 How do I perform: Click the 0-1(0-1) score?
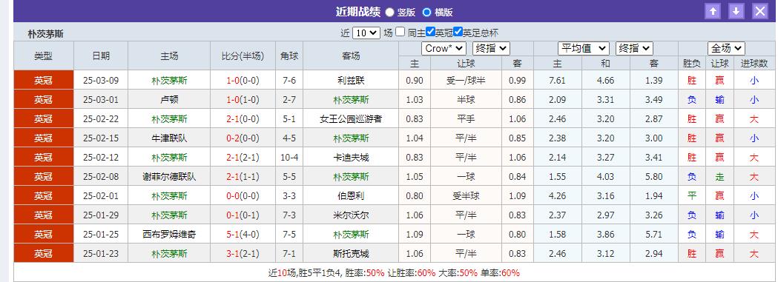[x=243, y=215]
